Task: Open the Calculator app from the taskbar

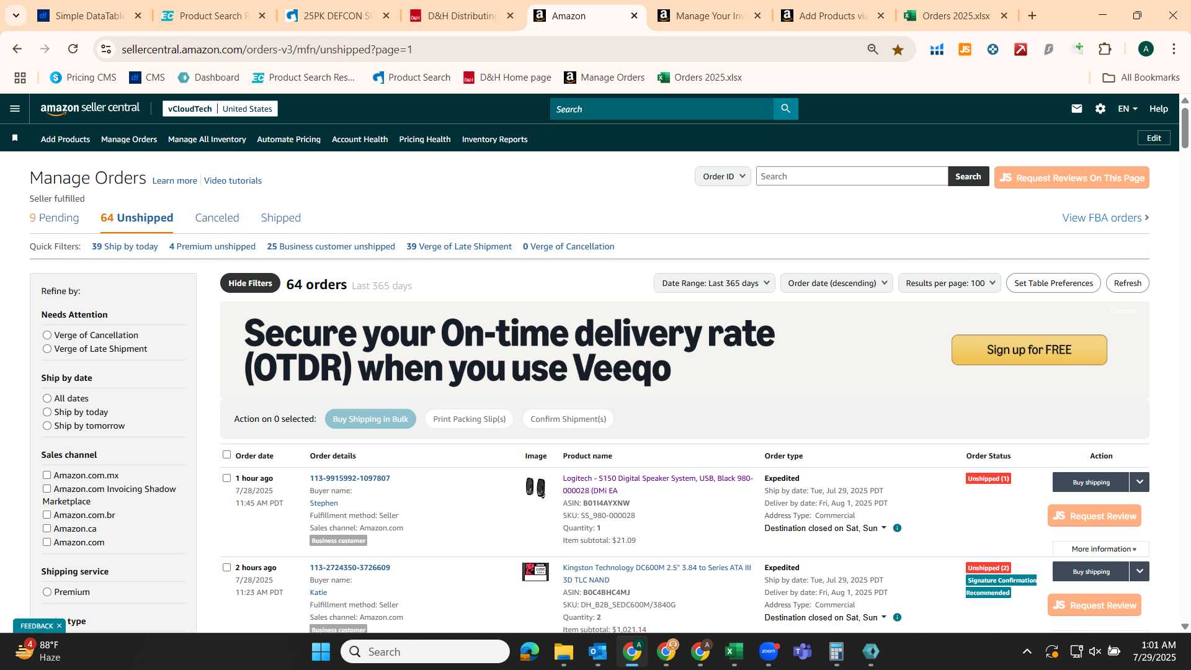Action: coord(836,651)
